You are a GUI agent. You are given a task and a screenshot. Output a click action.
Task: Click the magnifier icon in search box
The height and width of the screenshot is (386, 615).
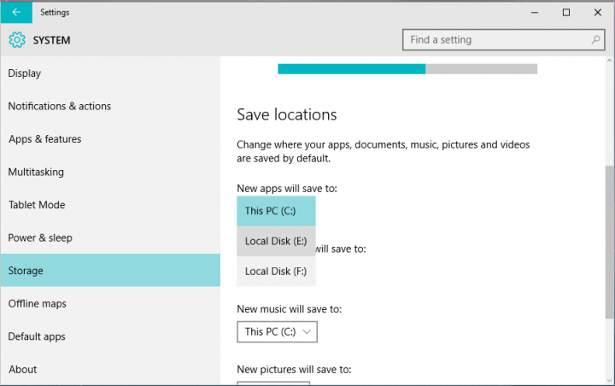point(595,40)
